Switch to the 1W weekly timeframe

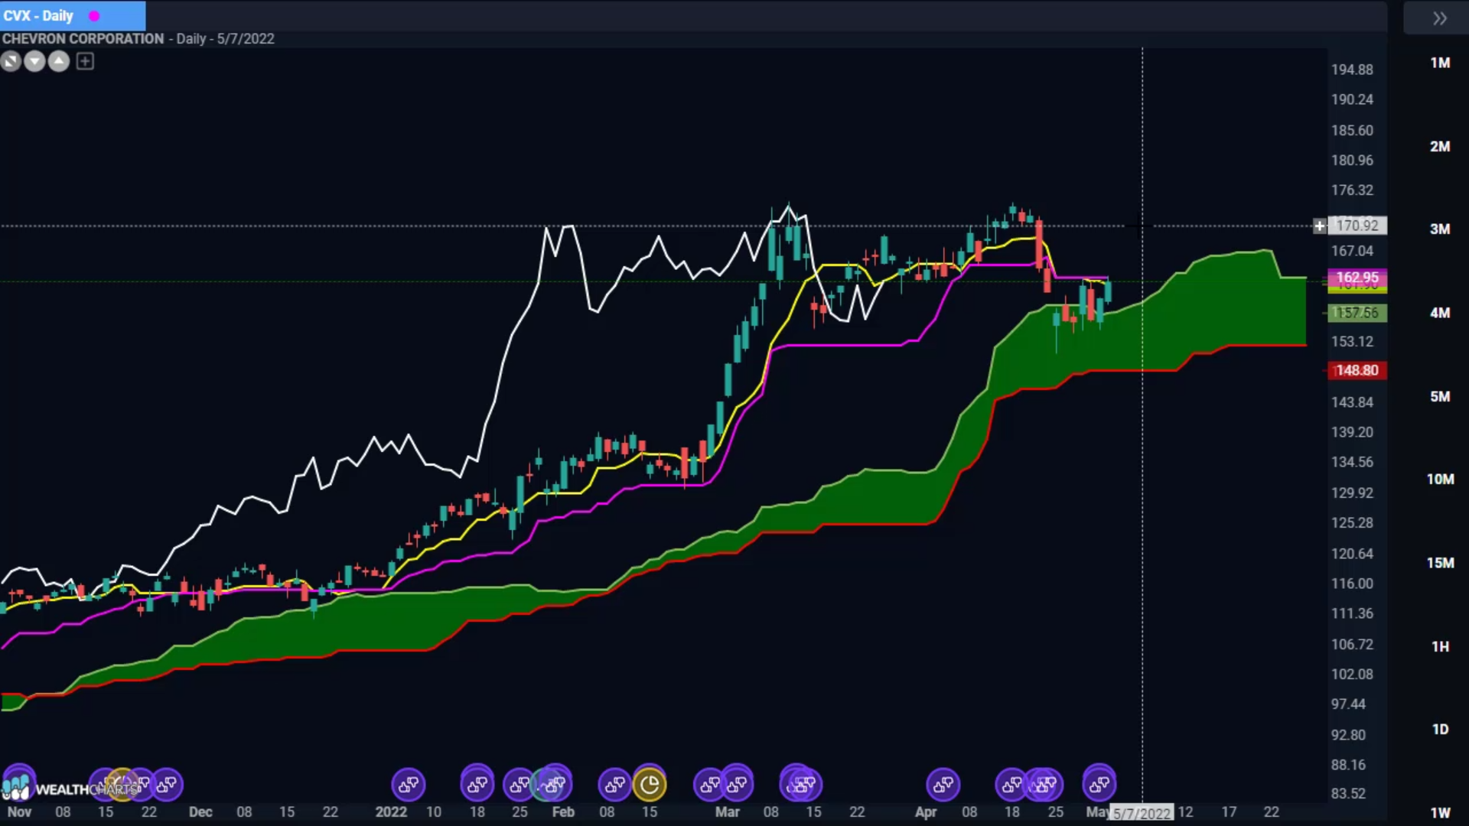pos(1440,813)
